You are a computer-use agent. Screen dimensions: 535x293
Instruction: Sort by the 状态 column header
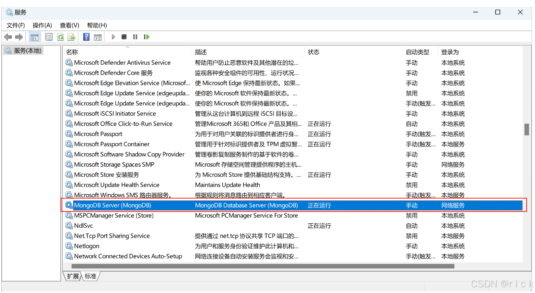354,52
